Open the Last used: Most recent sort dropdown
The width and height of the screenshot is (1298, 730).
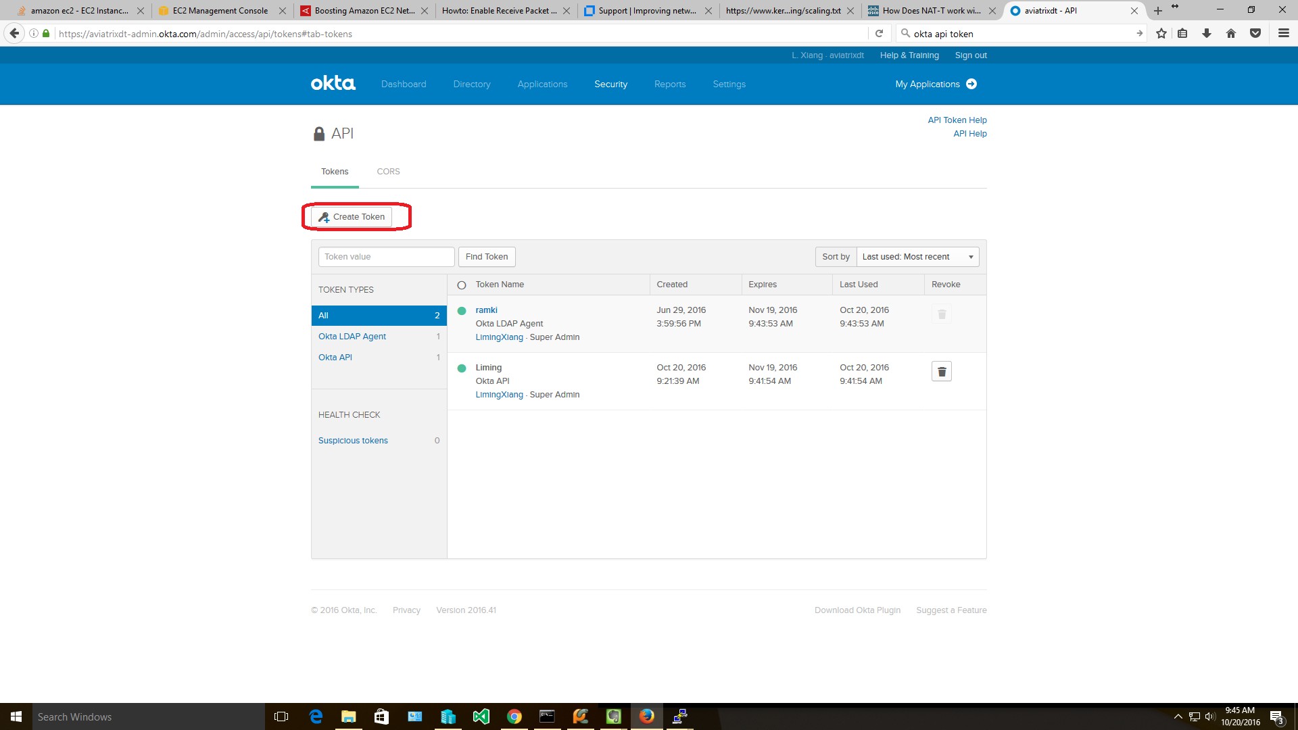click(917, 257)
